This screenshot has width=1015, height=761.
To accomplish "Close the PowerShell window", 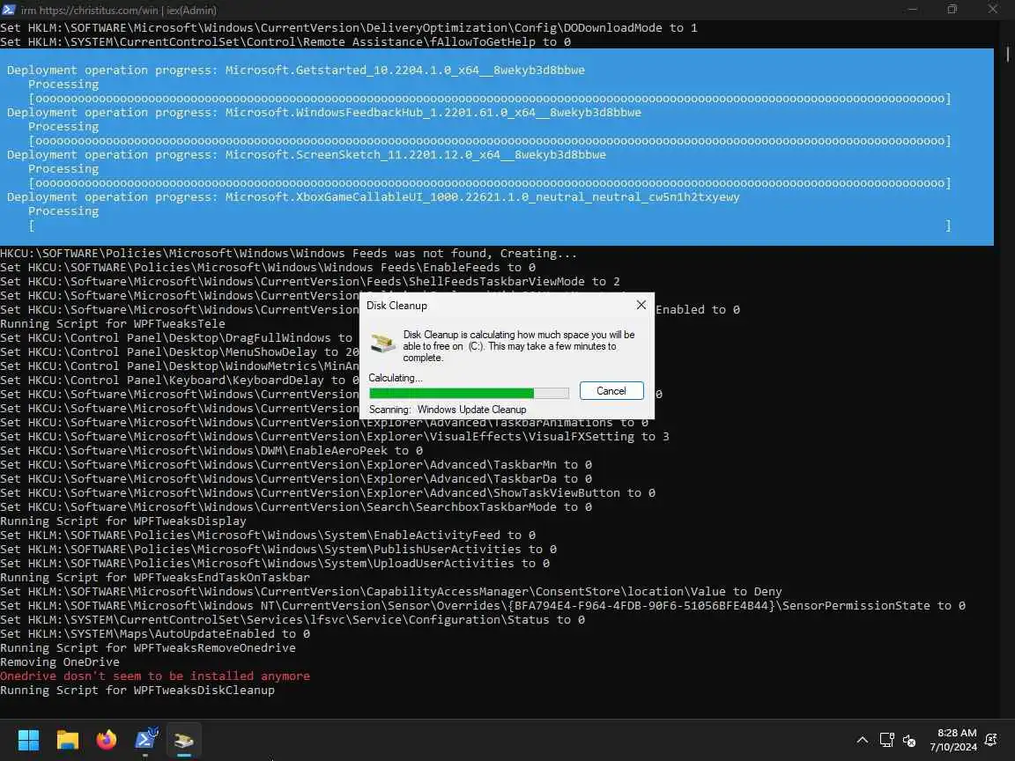I will [992, 9].
